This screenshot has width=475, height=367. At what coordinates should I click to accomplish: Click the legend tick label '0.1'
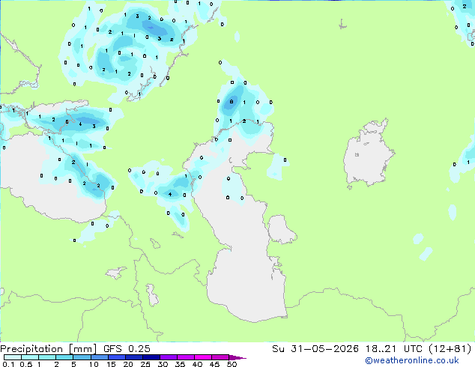pos(8,364)
